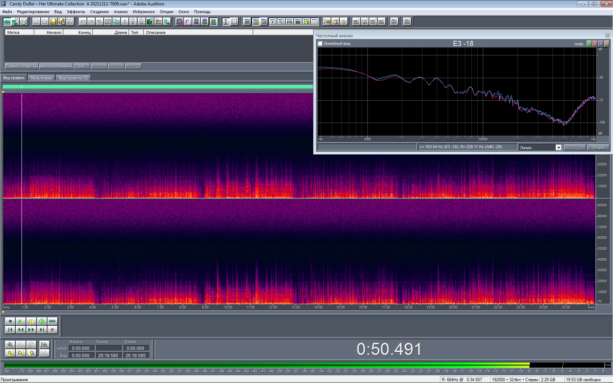Switch to Multitrack view toolbar icon
Image resolution: width=613 pixels, height=383 pixels.
(15, 22)
